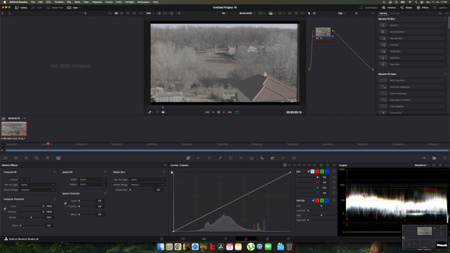The width and height of the screenshot is (450, 253).
Task: Enable the red curve edit channel
Action: click(x=317, y=171)
